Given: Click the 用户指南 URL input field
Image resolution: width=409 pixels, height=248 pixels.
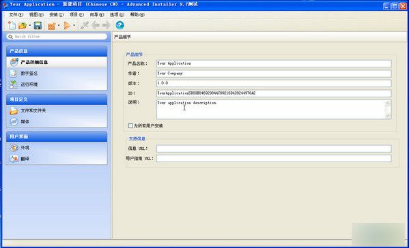Looking at the screenshot, I should pyautogui.click(x=274, y=159).
